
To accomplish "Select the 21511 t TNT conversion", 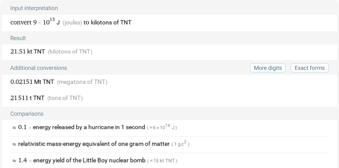I will pos(28,98).
